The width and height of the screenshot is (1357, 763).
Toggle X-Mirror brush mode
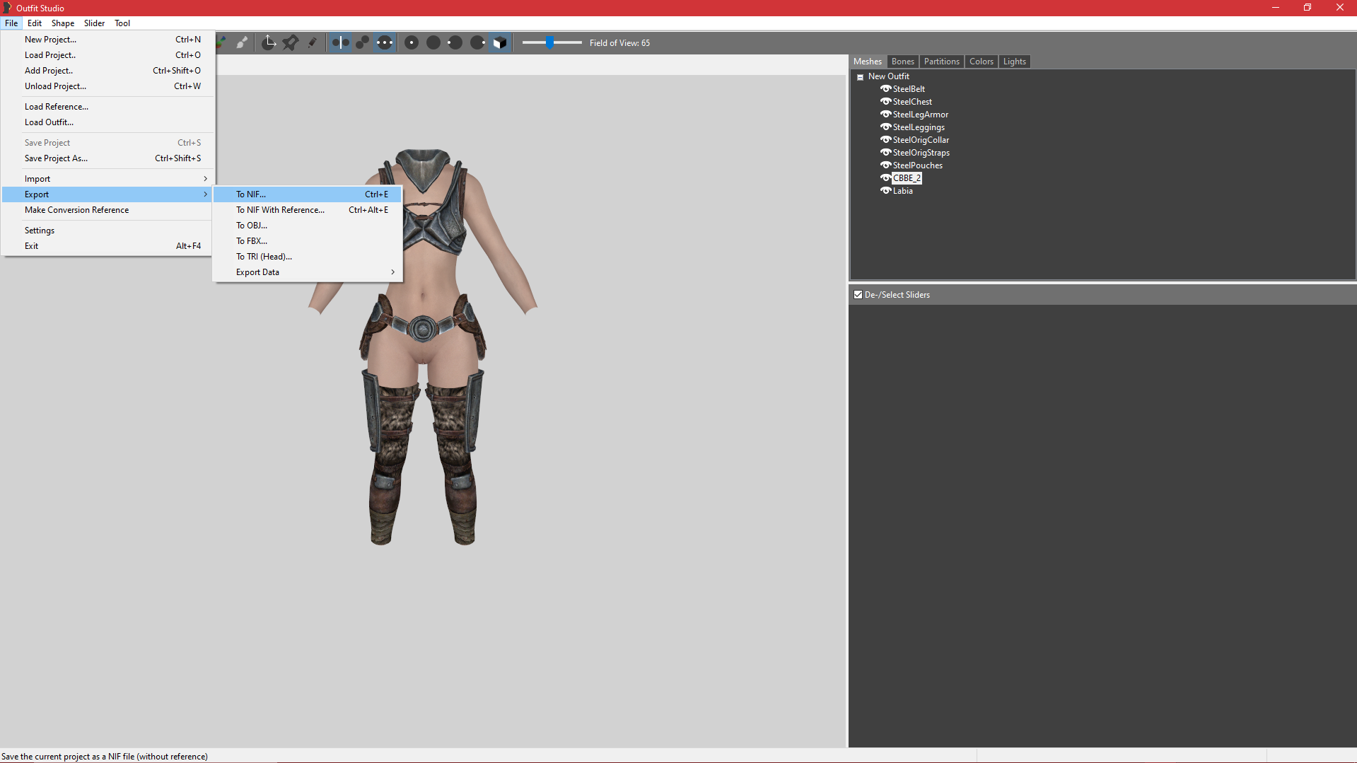click(340, 43)
